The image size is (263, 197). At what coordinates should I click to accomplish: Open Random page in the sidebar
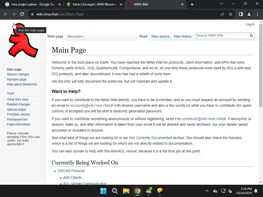pyautogui.click(x=17, y=80)
